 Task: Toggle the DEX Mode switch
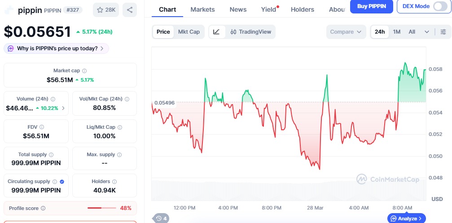(x=440, y=6)
